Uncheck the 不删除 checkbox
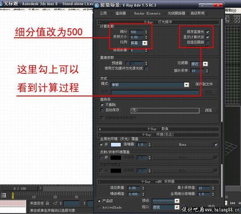This screenshot has height=214, width=241. click(102, 105)
